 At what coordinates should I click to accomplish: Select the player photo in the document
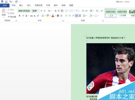(111, 68)
